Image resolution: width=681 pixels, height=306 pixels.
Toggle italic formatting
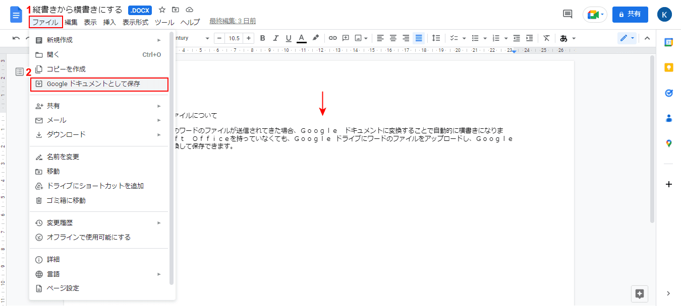(x=275, y=38)
